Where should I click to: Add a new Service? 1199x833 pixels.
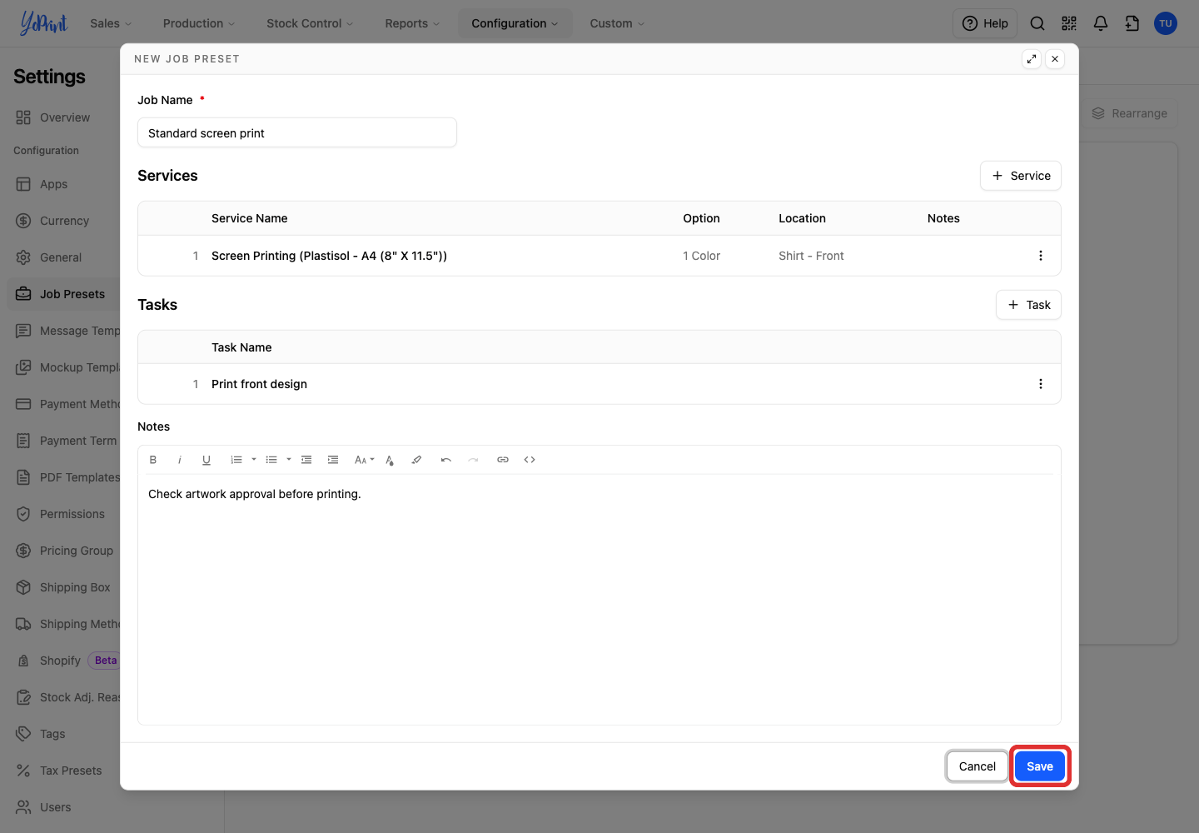tap(1021, 176)
